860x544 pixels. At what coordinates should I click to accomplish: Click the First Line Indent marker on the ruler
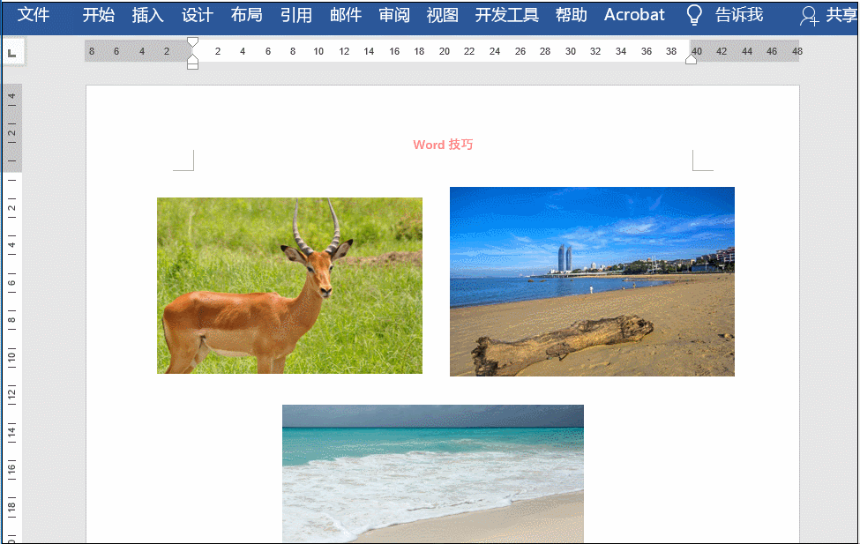coord(192,41)
